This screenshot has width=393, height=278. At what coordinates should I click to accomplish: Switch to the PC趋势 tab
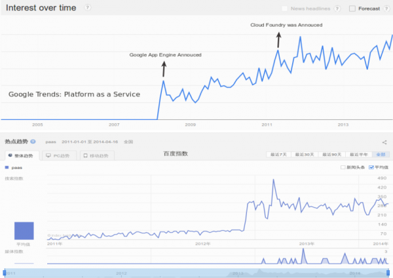[59, 155]
